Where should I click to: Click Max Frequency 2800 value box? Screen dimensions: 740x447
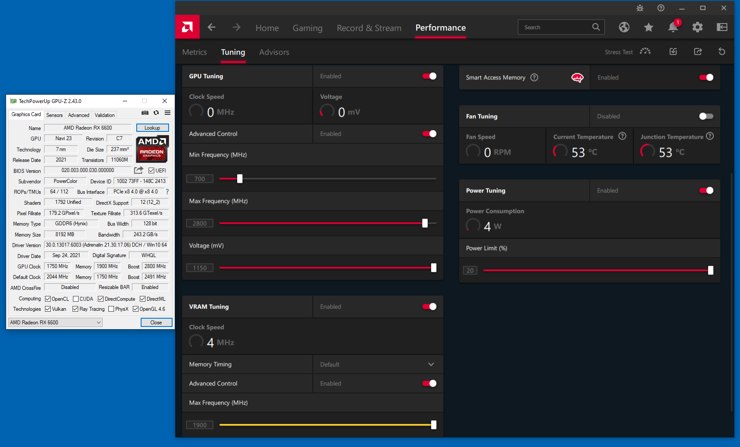[200, 223]
